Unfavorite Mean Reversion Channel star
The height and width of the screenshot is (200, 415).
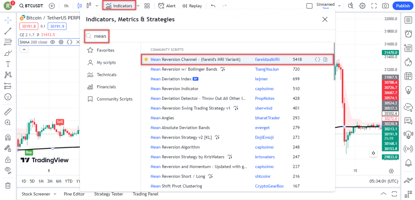[146, 60]
